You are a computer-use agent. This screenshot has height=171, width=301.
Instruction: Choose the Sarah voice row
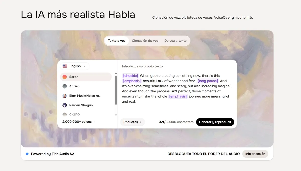pos(86,77)
